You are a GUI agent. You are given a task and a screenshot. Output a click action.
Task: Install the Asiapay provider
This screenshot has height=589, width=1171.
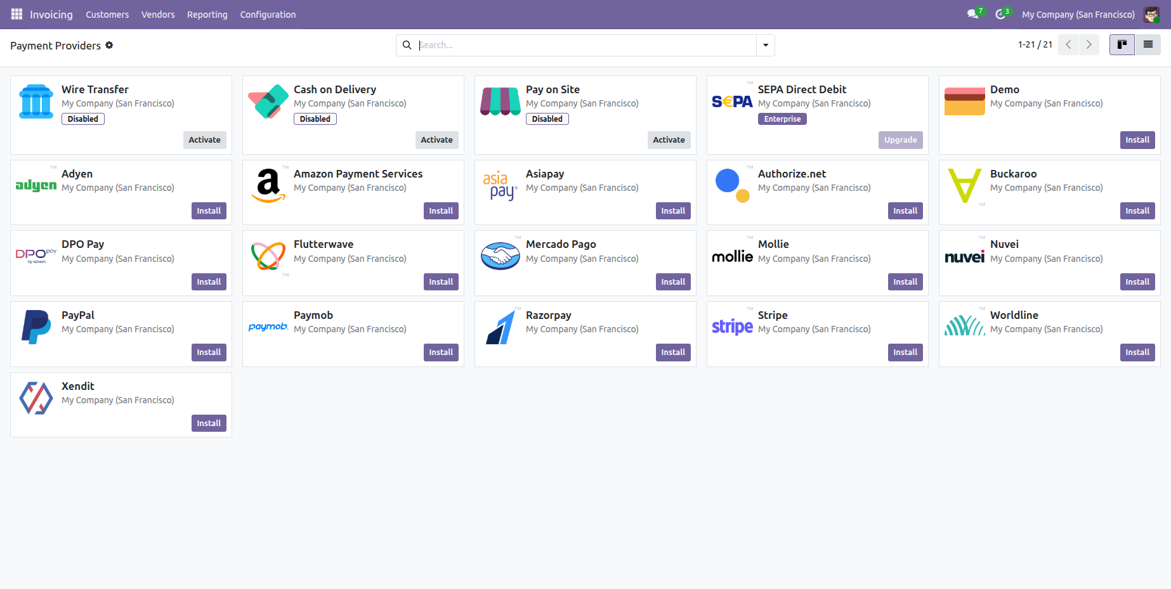pyautogui.click(x=673, y=211)
